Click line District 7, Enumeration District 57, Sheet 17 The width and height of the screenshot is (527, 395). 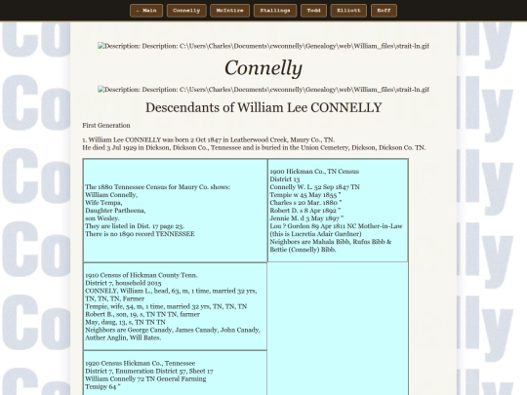tap(149, 372)
